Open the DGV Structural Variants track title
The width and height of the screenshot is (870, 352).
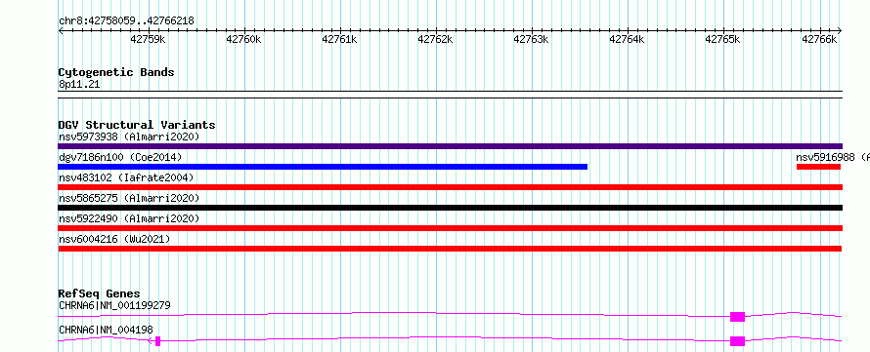click(x=137, y=125)
